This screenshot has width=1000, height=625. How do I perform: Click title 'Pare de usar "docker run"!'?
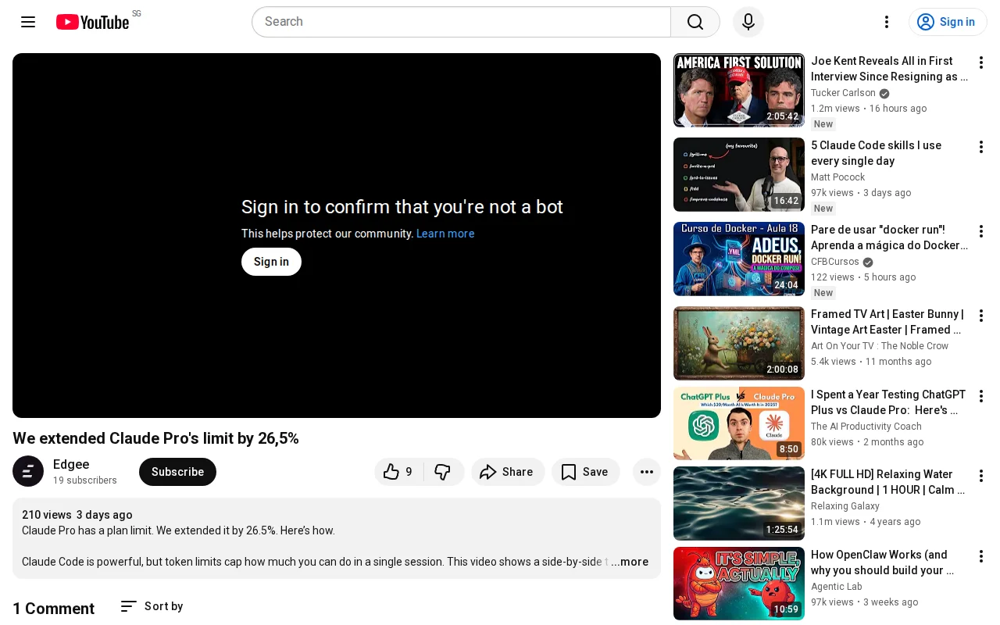[890, 237]
